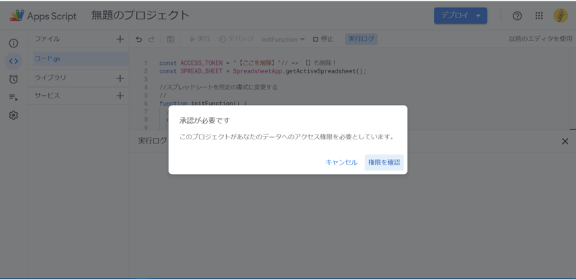
Task: Add a service with plus icon
Action: (x=120, y=96)
